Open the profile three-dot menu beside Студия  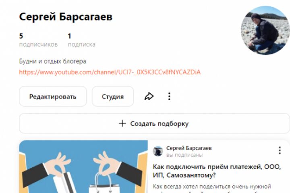169,96
